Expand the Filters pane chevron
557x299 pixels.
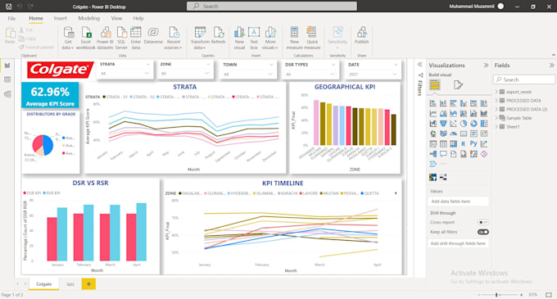pyautogui.click(x=420, y=64)
